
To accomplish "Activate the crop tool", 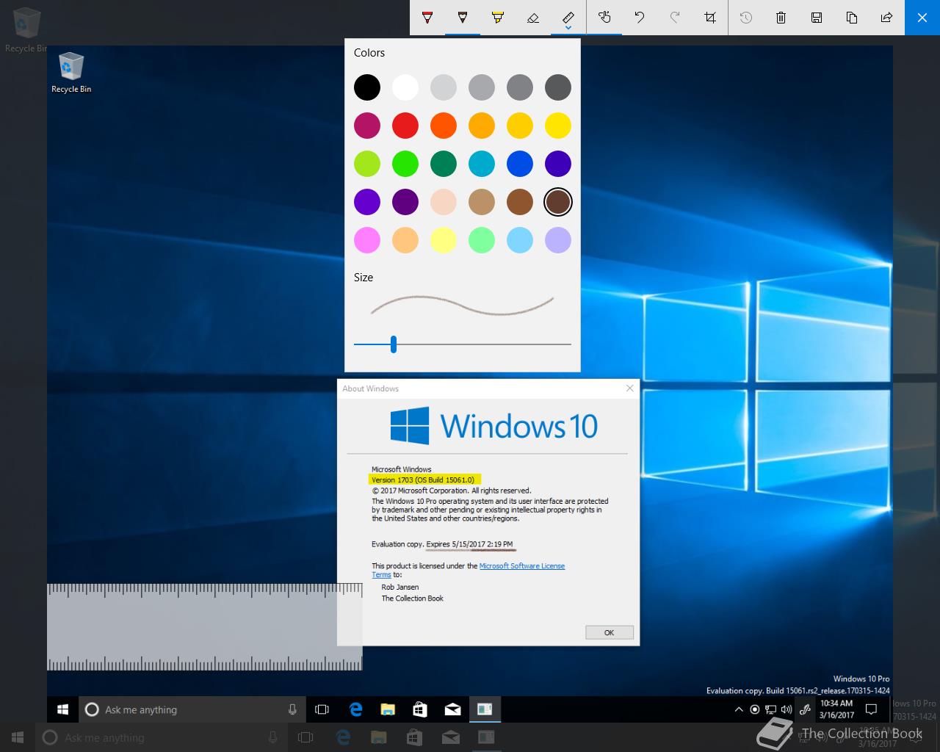I will [x=710, y=18].
